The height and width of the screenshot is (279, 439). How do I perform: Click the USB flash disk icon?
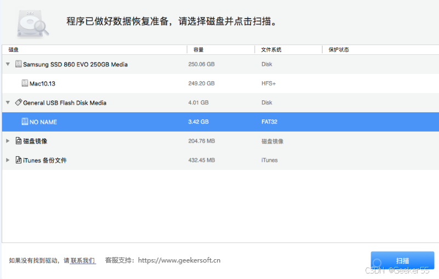click(19, 103)
